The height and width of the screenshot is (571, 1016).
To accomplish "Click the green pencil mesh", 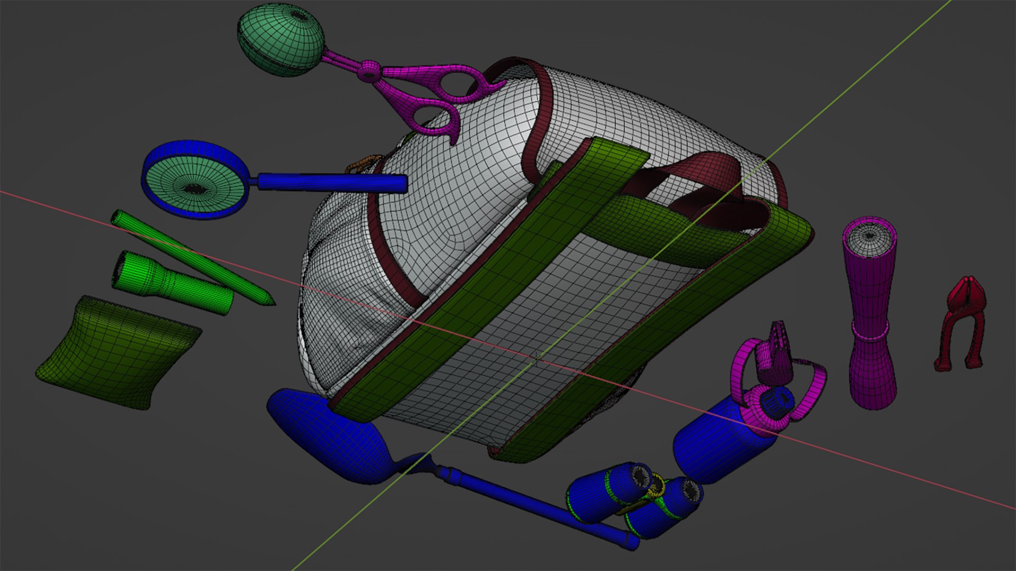I will pyautogui.click(x=193, y=257).
